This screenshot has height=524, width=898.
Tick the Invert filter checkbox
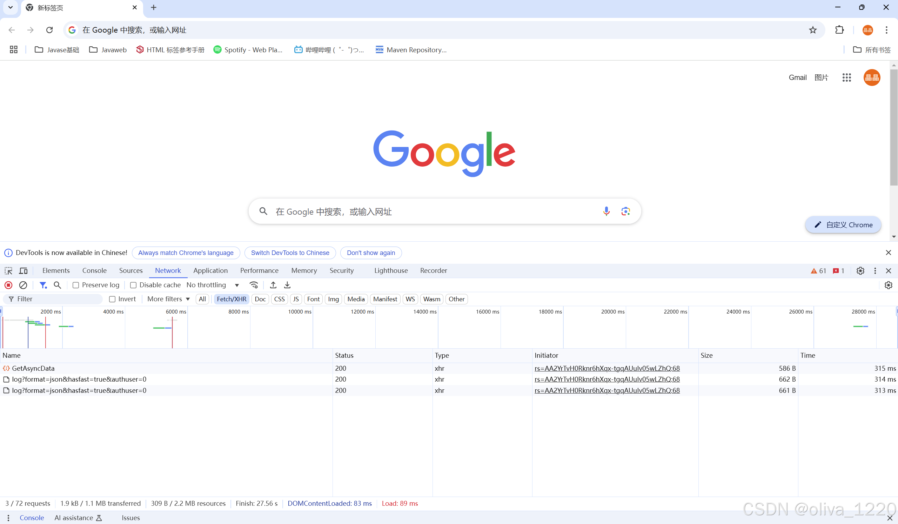(x=112, y=299)
